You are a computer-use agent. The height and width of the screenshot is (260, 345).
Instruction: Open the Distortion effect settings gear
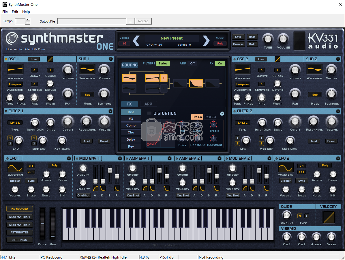pyautogui.click(x=222, y=114)
